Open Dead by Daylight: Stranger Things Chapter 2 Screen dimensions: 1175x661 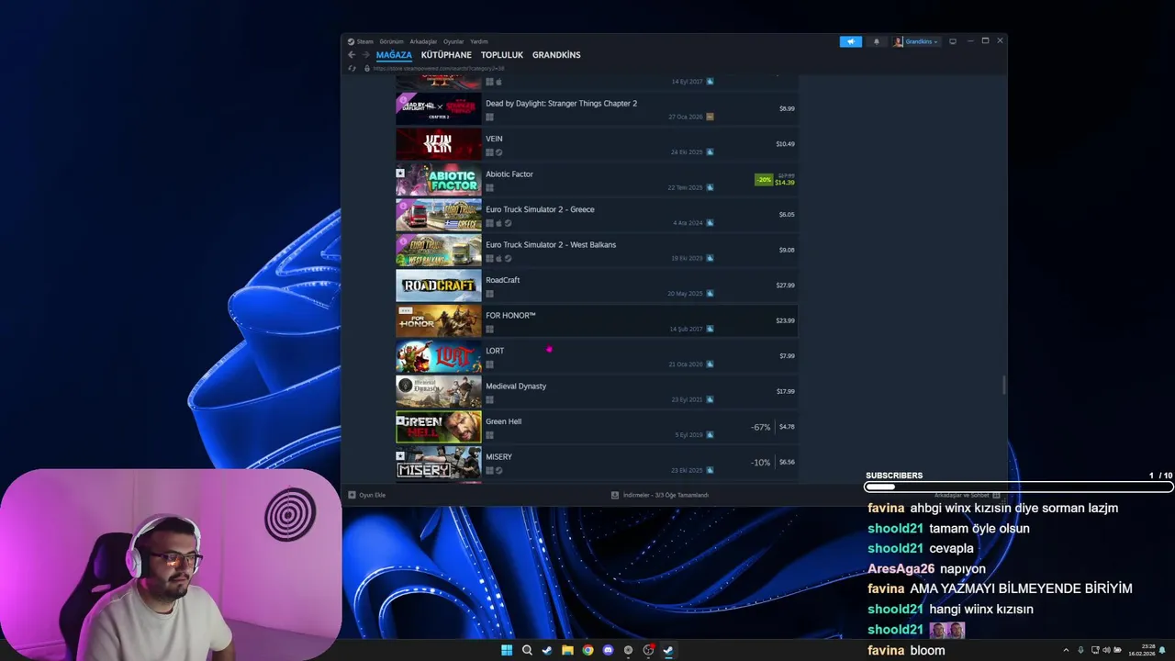[x=597, y=109]
